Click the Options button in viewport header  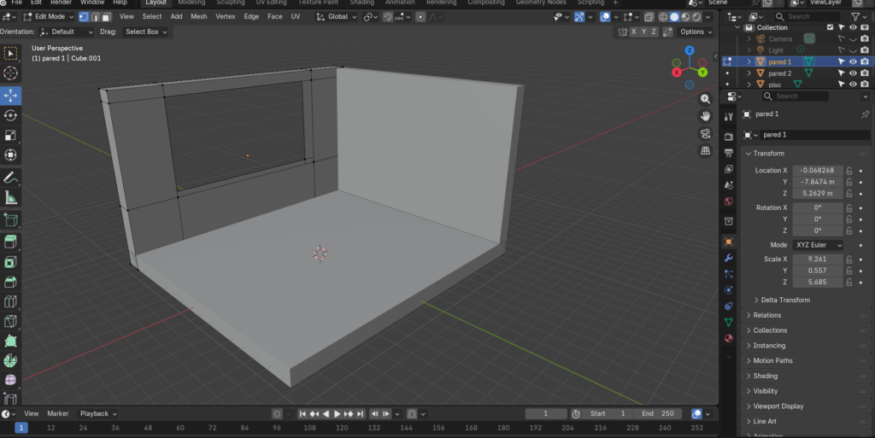tap(696, 32)
